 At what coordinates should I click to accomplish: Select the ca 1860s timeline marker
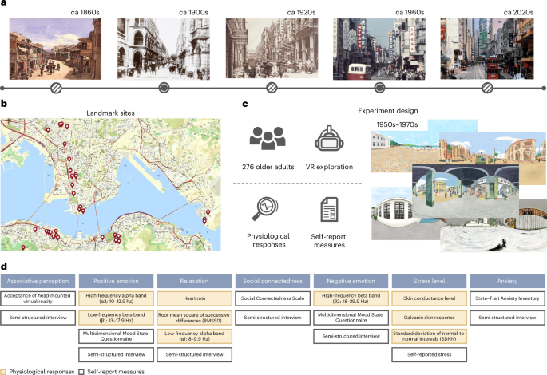(x=56, y=89)
